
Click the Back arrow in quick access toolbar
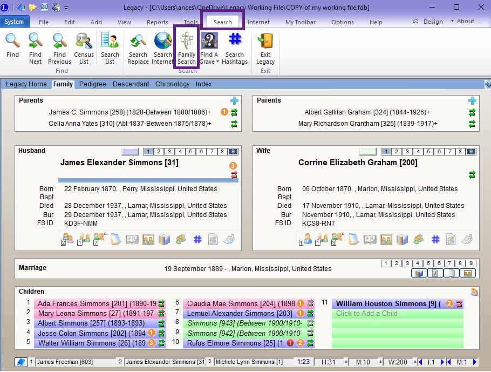(x=21, y=7)
